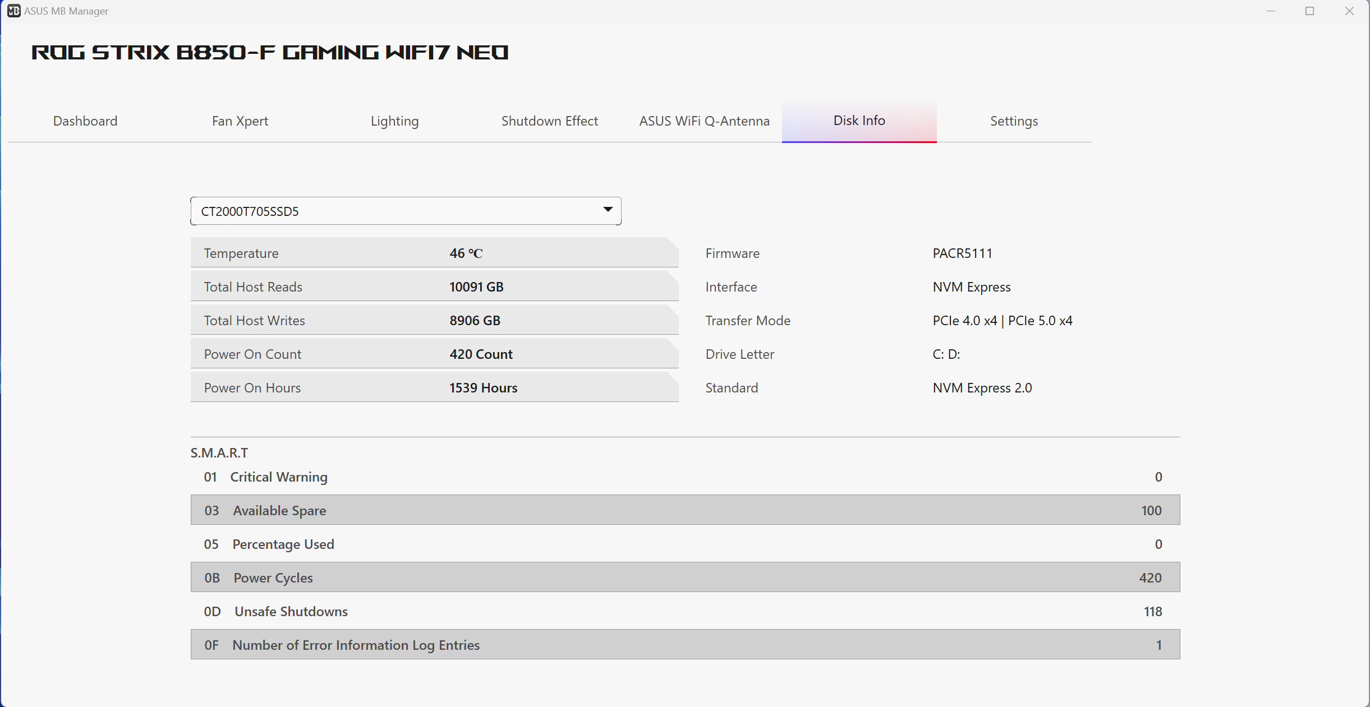Click the ROG STRIX B850-F motherboard title
1370x707 pixels.
pos(270,52)
